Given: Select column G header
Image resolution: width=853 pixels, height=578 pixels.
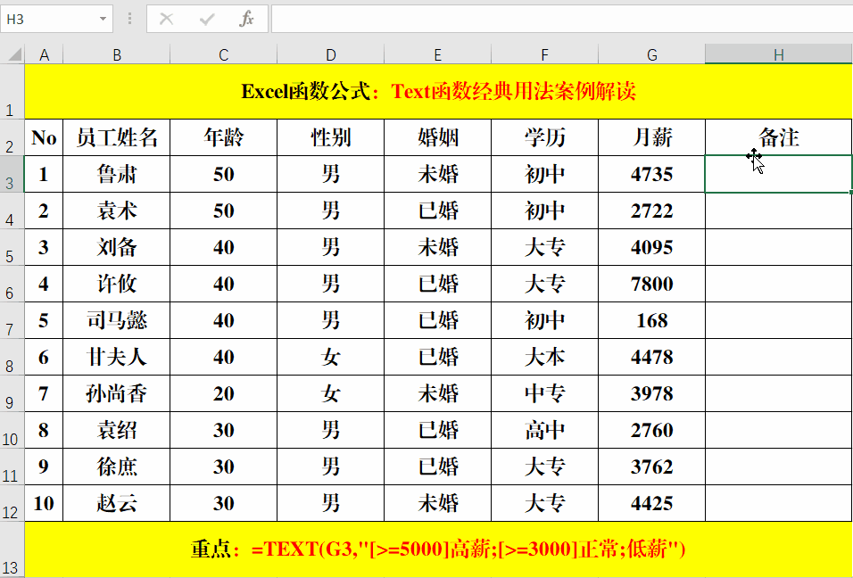Looking at the screenshot, I should (651, 54).
